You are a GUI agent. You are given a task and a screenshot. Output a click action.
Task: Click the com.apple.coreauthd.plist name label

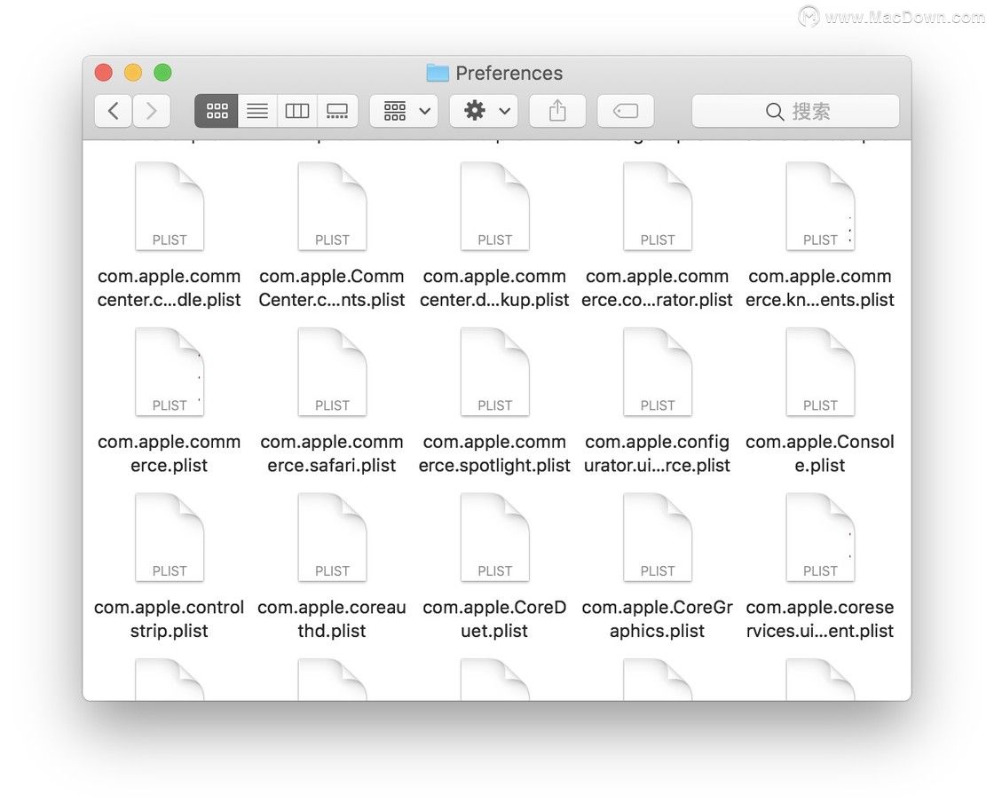332,618
